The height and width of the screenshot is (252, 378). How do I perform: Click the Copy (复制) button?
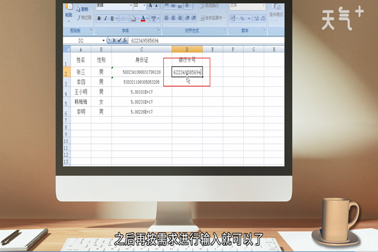click(x=82, y=9)
